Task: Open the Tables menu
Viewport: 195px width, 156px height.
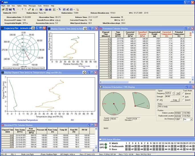Action: (19, 6)
